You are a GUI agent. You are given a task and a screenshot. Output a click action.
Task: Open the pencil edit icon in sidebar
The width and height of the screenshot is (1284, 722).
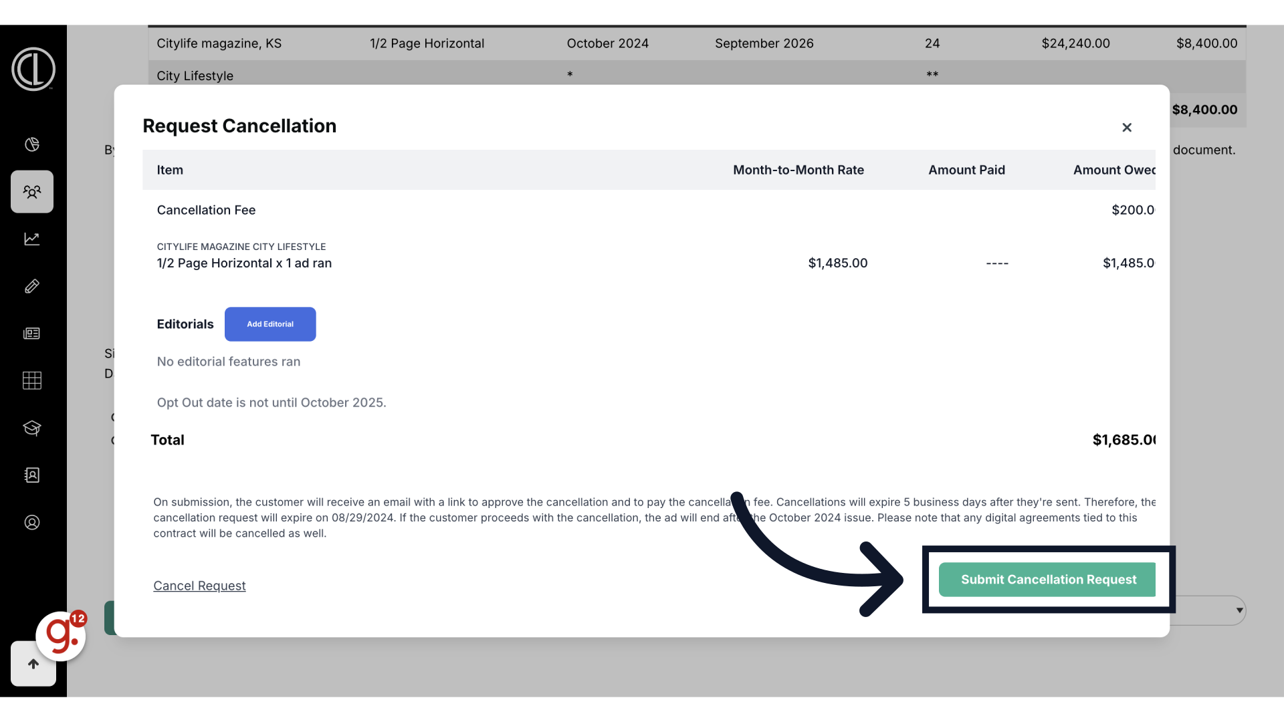[x=32, y=286]
